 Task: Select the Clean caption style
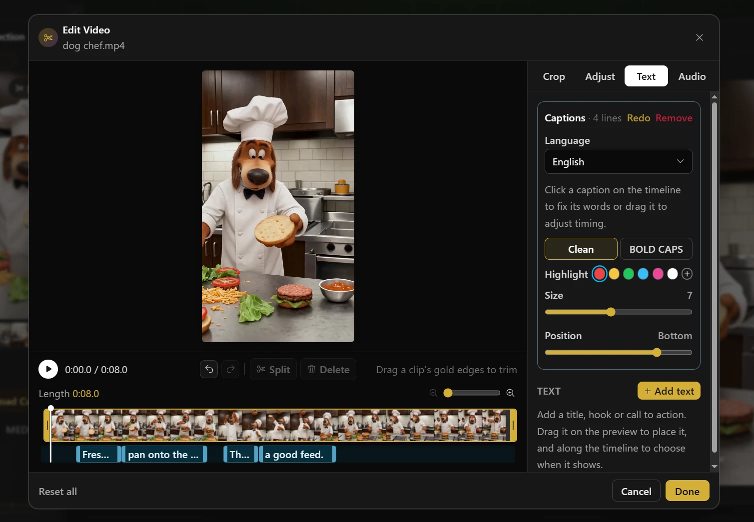581,249
